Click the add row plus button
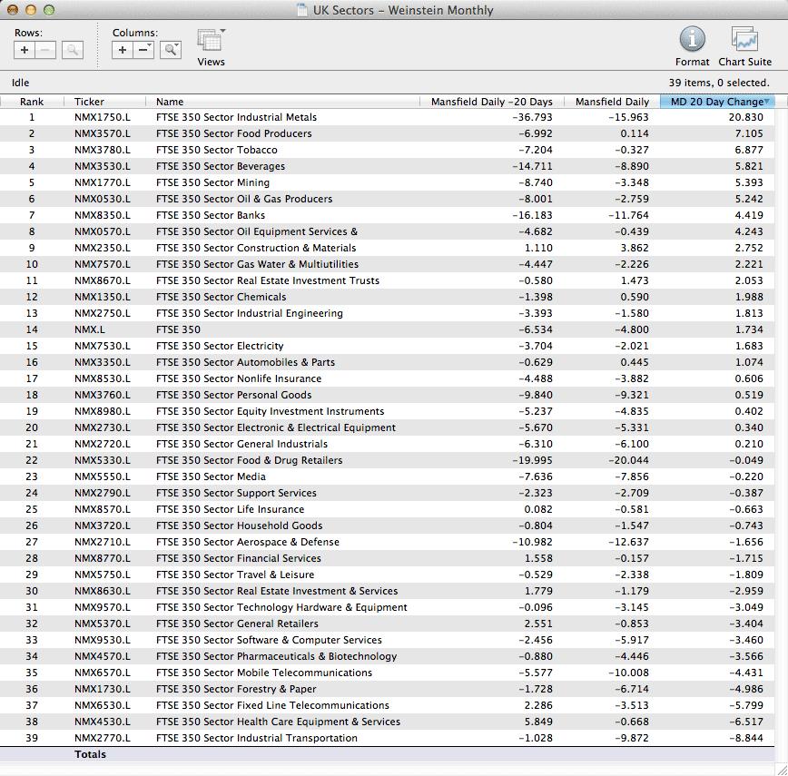Image resolution: width=788 pixels, height=776 pixels. (x=25, y=51)
